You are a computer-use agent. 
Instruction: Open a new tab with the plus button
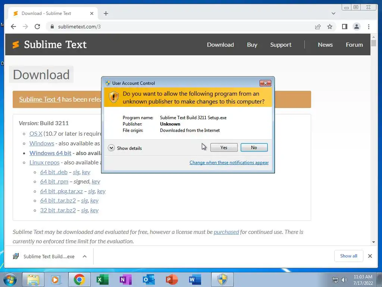(x=106, y=13)
